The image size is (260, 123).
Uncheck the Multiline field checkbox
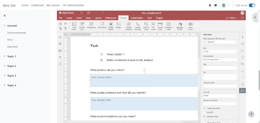[205, 117]
